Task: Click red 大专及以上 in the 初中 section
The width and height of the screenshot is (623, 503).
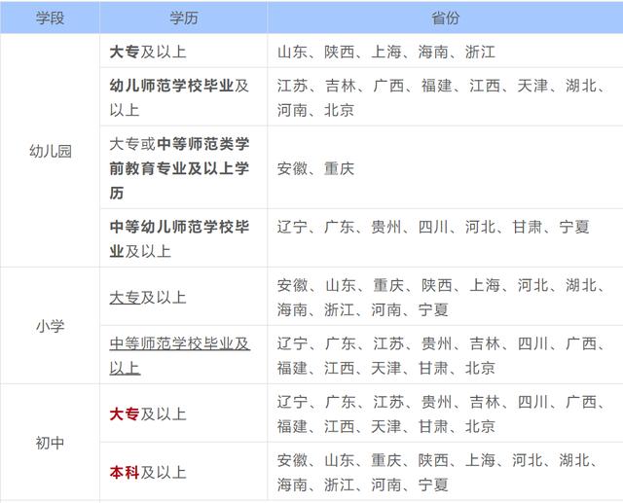Action: click(x=148, y=413)
